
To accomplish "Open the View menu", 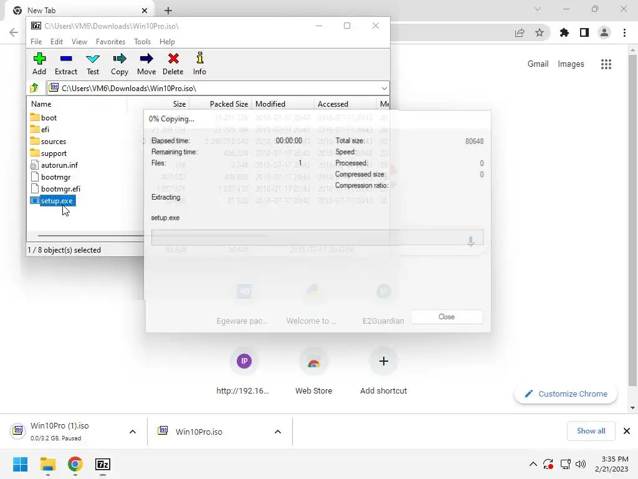I will pos(79,42).
